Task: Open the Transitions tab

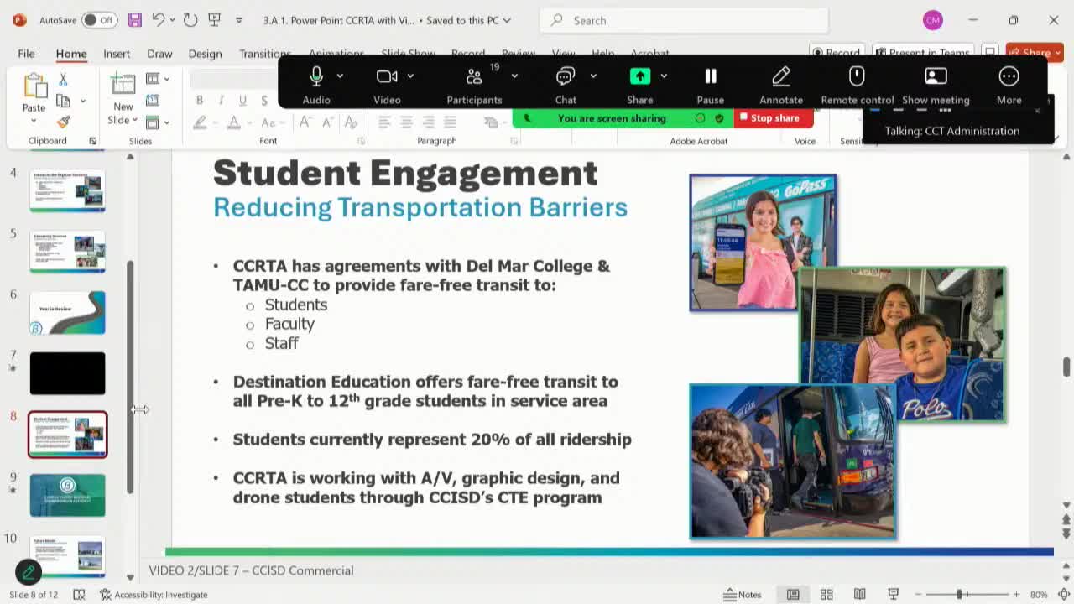Action: click(264, 54)
